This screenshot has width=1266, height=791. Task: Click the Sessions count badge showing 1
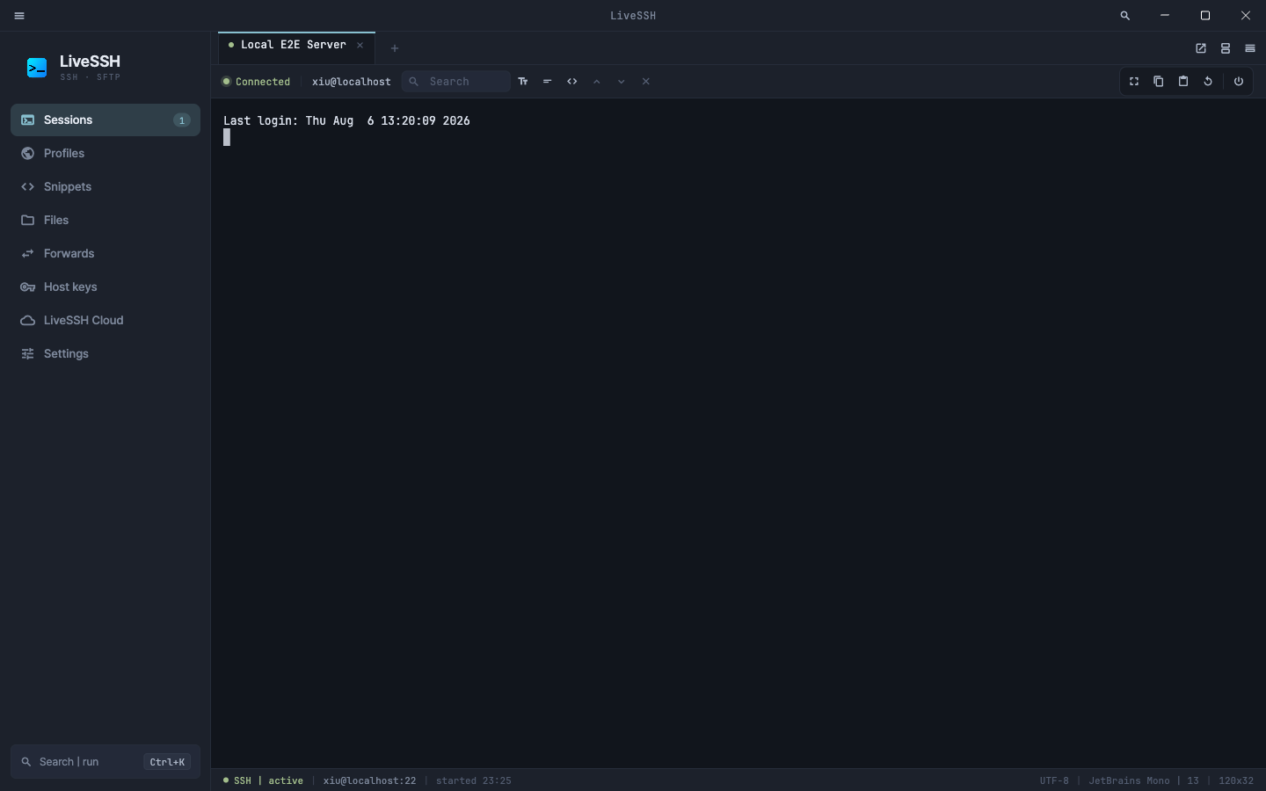(182, 120)
